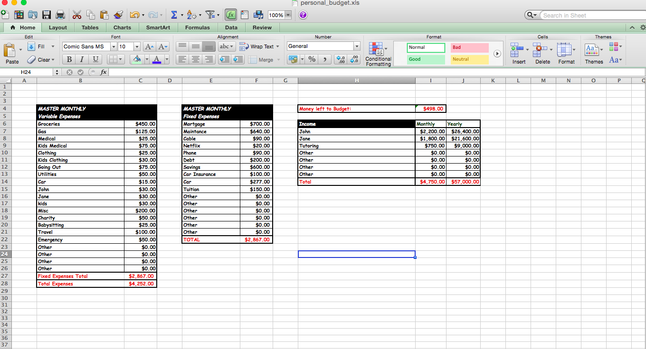Apply the Normal cell style
This screenshot has height=349, width=646.
coord(426,47)
